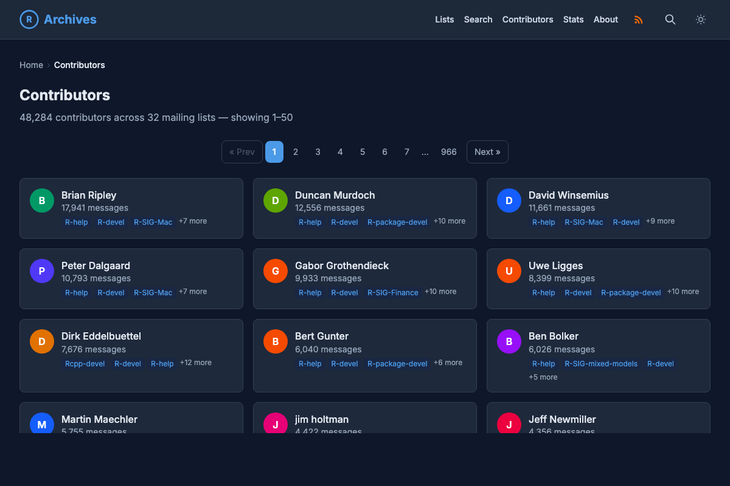
Task: Click Brian Ripley's green avatar
Action: point(42,200)
